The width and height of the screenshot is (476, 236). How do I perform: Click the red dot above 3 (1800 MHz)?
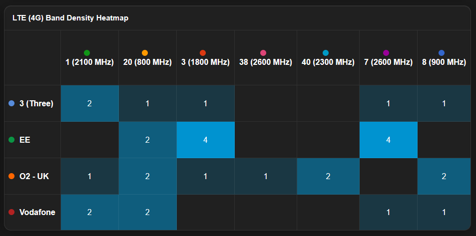click(203, 53)
